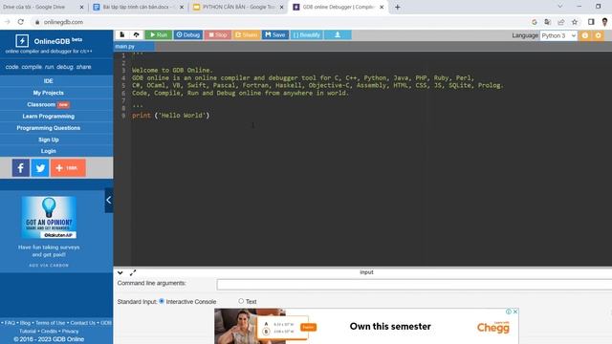Click the share page icon in address bar
Screen dimensions: 612x344
pyautogui.click(x=561, y=22)
